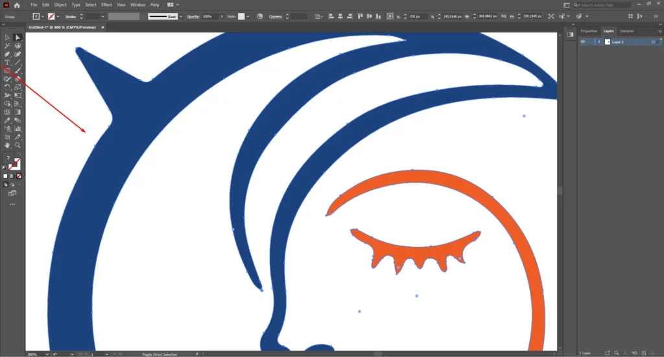Screen dimensions: 664x357
Task: Open the File menu
Action: tap(34, 5)
